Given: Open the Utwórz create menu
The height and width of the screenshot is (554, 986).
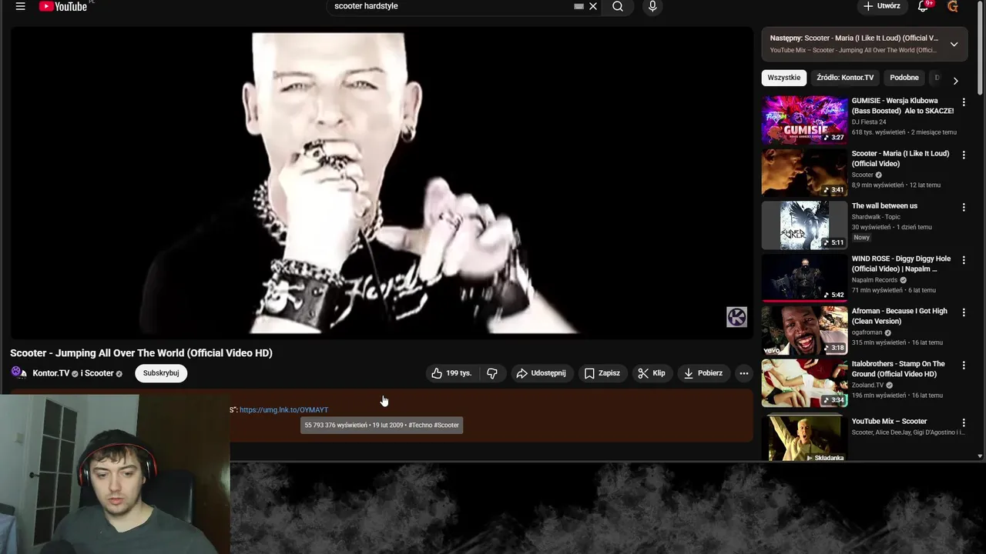Looking at the screenshot, I should click(x=881, y=6).
